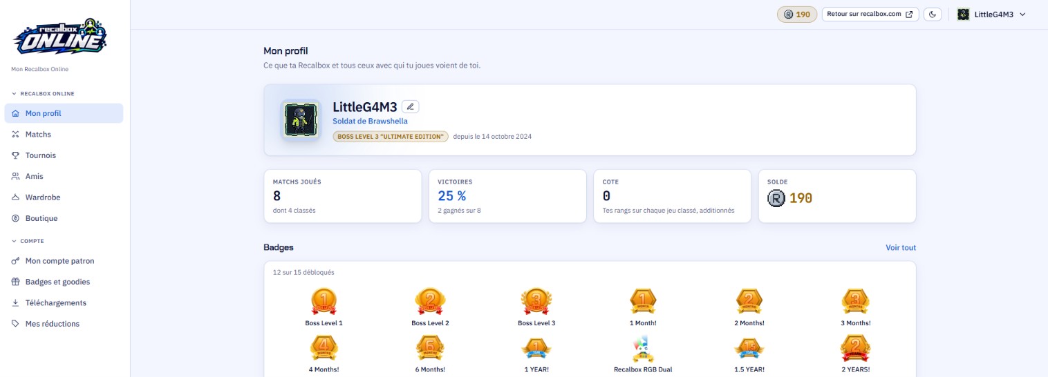The height and width of the screenshot is (377, 1048).
Task: Click the '12 sur 15 débloqués' text
Action: pos(303,272)
